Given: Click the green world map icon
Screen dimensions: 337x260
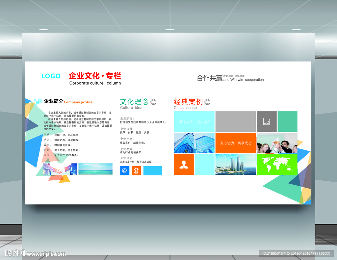Looking at the screenshot, I should tap(277, 165).
